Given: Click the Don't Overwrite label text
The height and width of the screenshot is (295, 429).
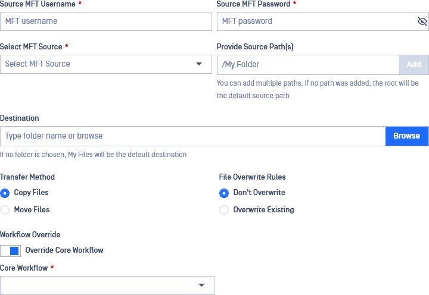Looking at the screenshot, I should tap(259, 192).
